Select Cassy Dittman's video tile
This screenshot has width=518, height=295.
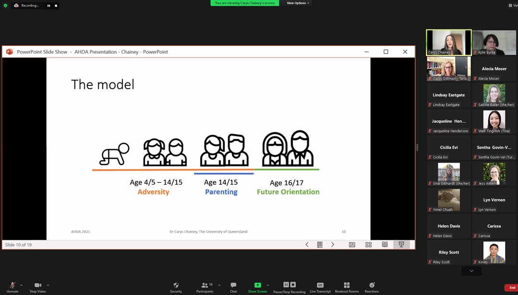click(x=448, y=69)
